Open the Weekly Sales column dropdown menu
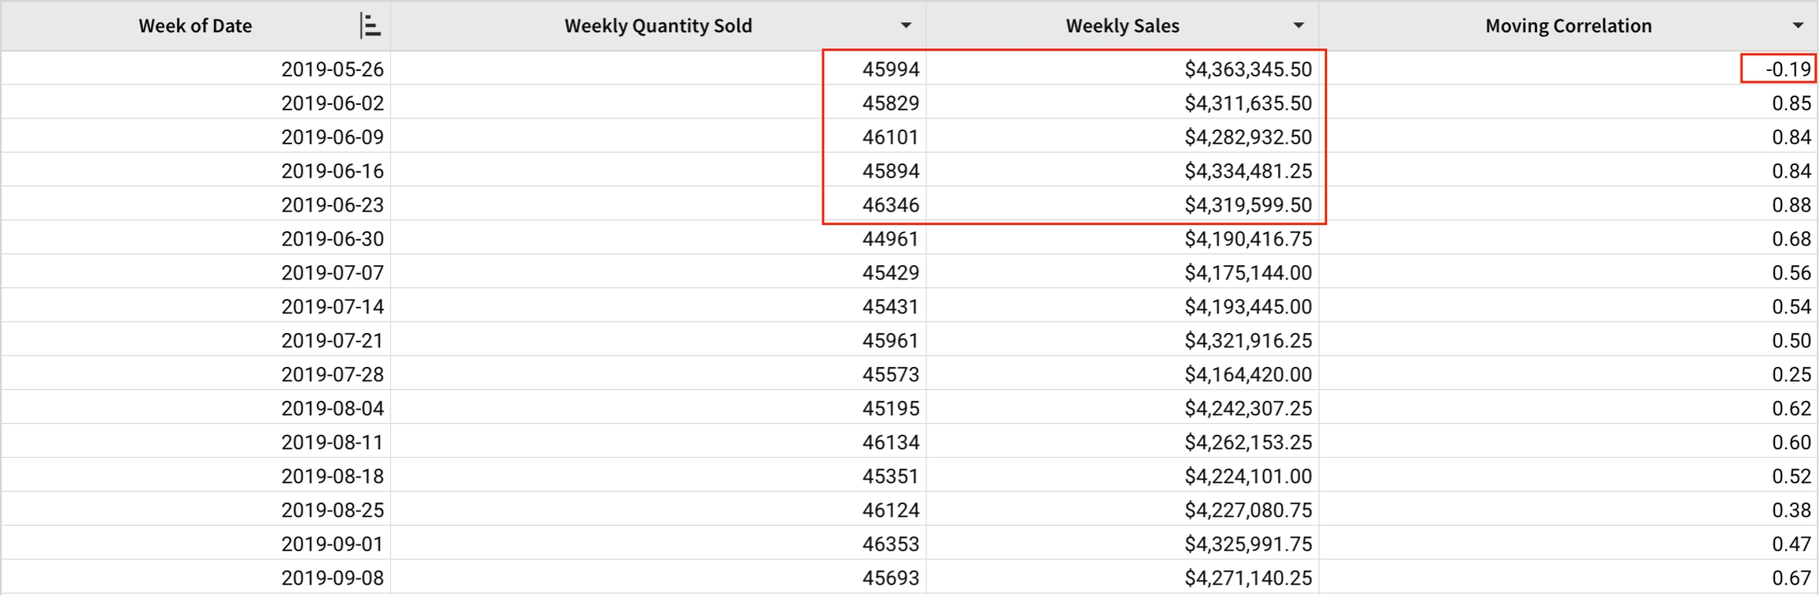Viewport: 1820px width, 595px height. point(1298,26)
